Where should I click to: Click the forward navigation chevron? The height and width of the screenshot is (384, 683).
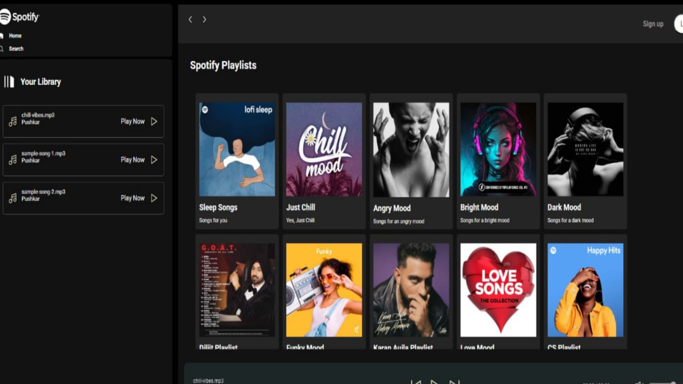coord(204,19)
